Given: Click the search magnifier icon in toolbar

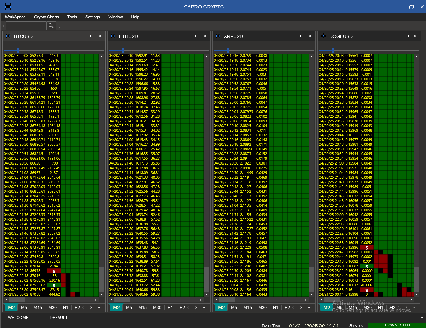Looking at the screenshot, I should pos(51,26).
